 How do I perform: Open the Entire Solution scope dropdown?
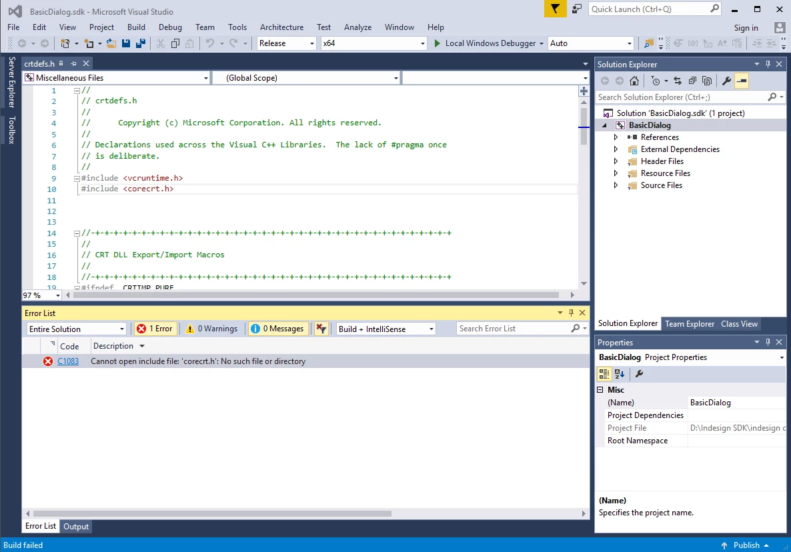(x=76, y=329)
